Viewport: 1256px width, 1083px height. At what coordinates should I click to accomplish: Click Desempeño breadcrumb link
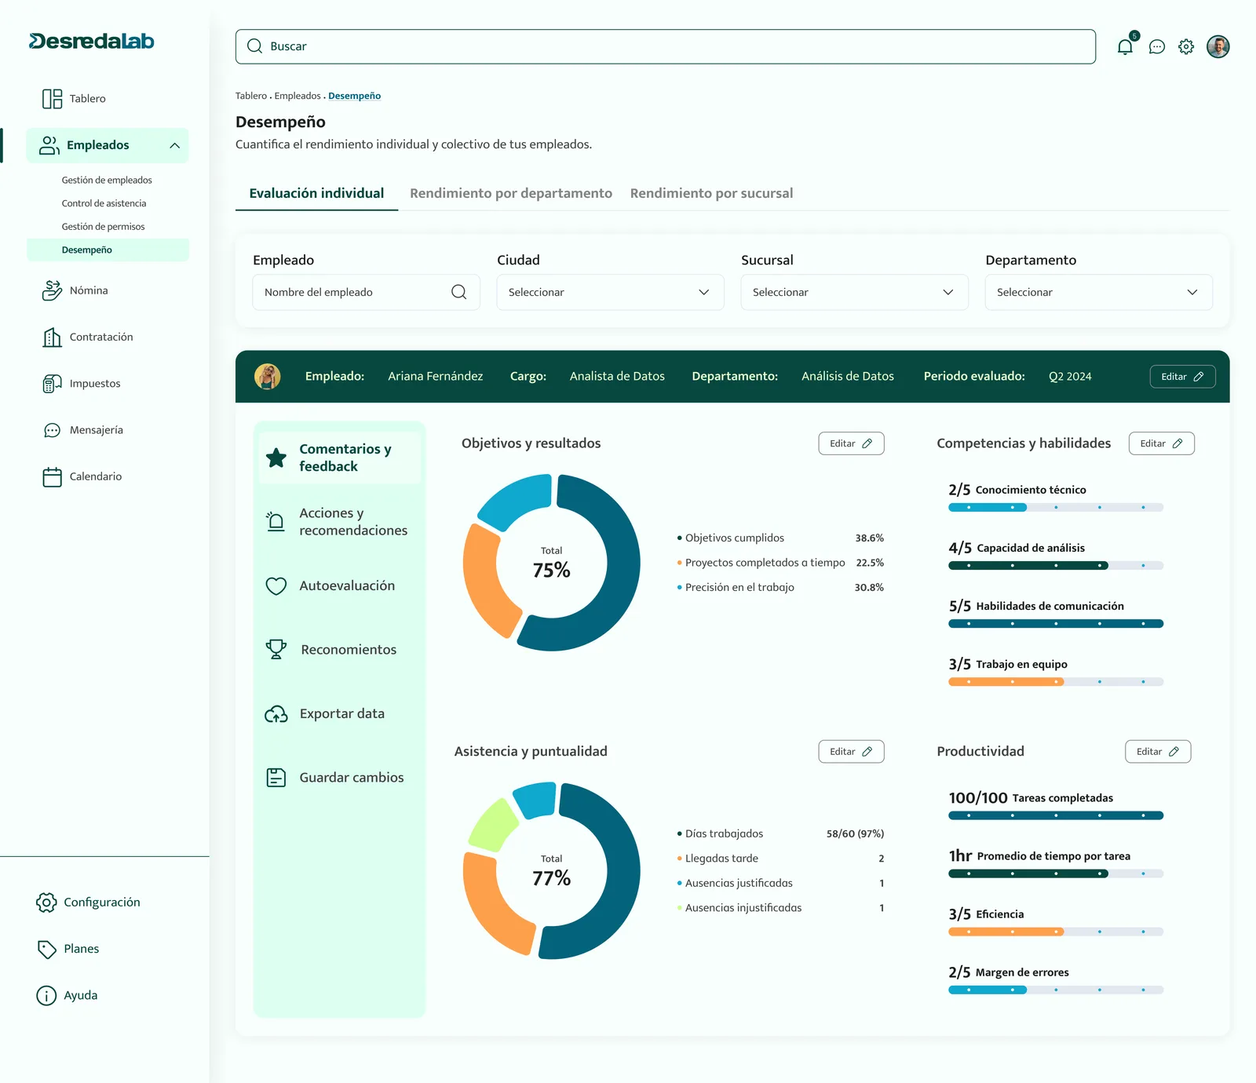354,96
